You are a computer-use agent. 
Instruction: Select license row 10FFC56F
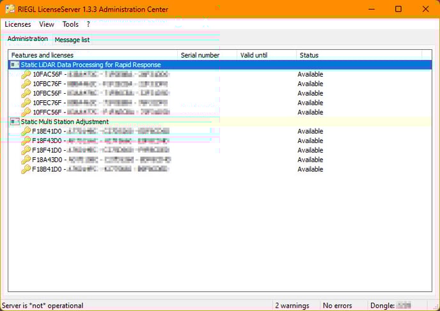click(x=220, y=112)
